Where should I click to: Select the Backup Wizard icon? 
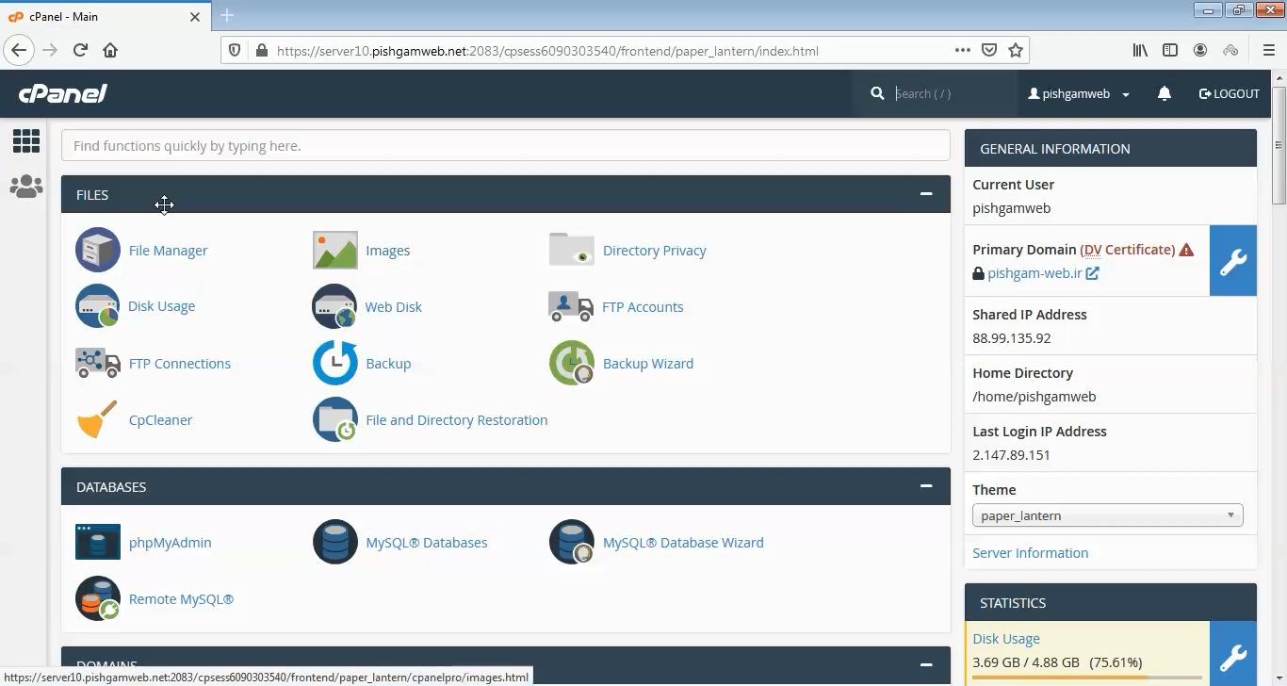[571, 363]
